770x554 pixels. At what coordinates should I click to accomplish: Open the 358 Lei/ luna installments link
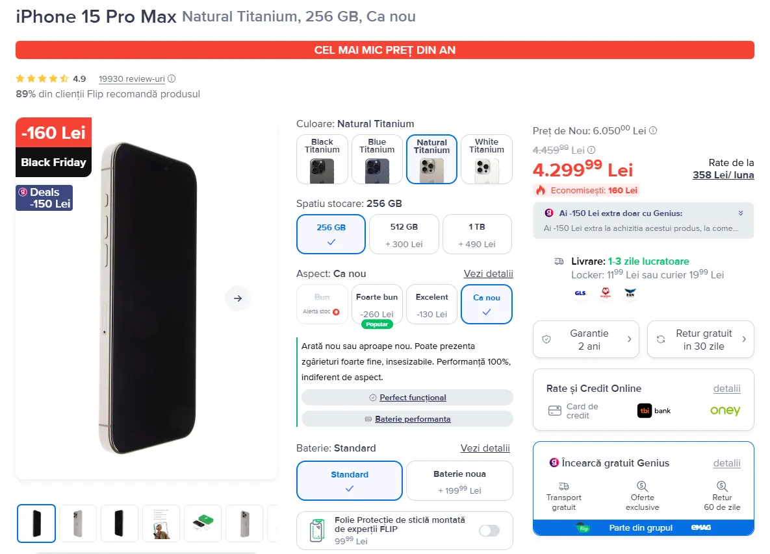point(723,175)
